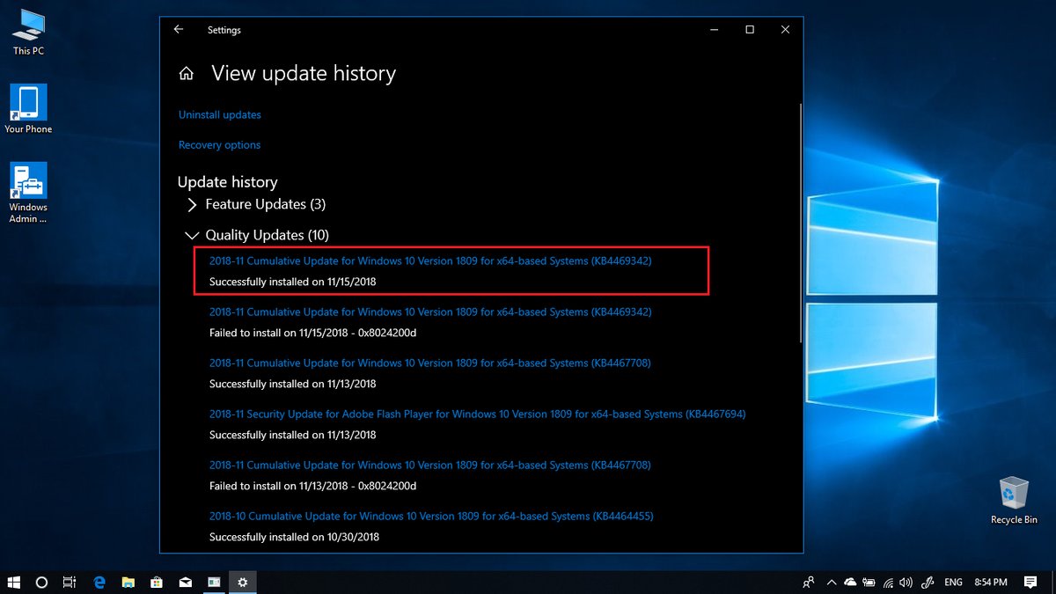The height and width of the screenshot is (594, 1056).
Task: Maximize the Settings window
Action: [750, 30]
